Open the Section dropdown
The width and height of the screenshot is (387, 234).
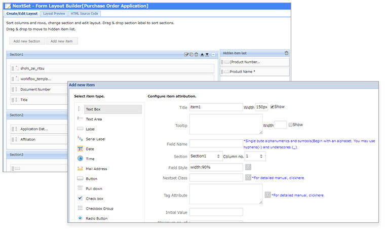coord(206,156)
